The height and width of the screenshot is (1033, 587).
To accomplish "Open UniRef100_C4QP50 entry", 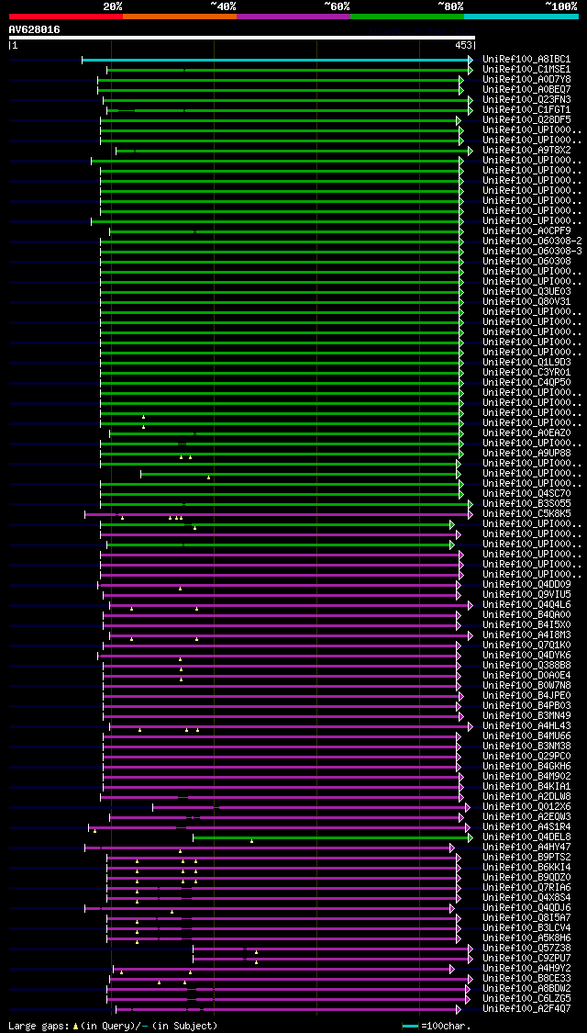I will [526, 383].
